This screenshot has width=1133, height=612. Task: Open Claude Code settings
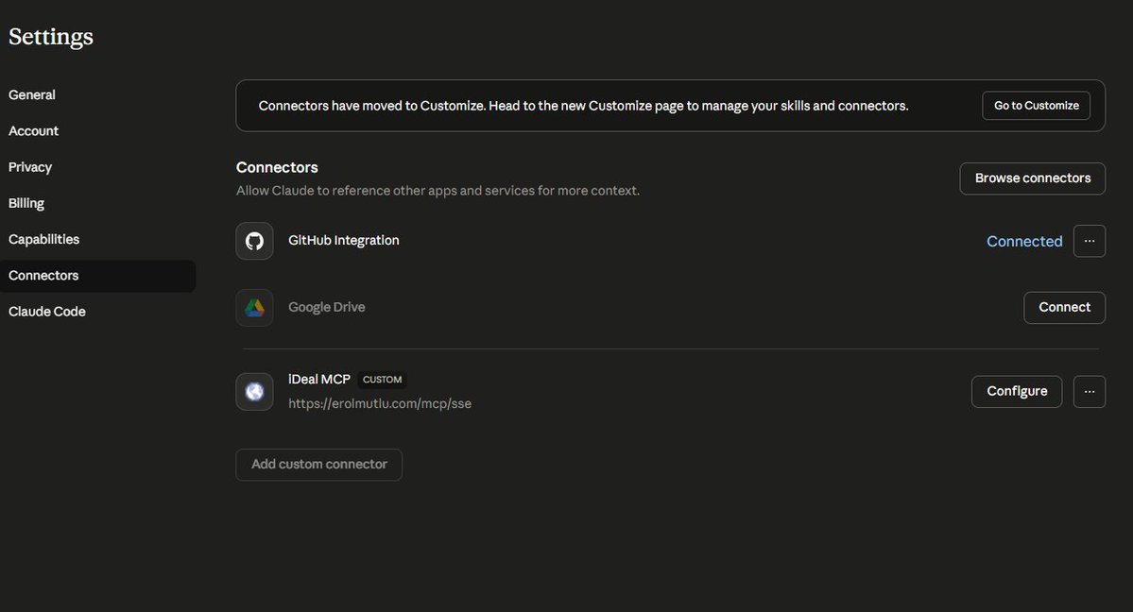point(47,312)
